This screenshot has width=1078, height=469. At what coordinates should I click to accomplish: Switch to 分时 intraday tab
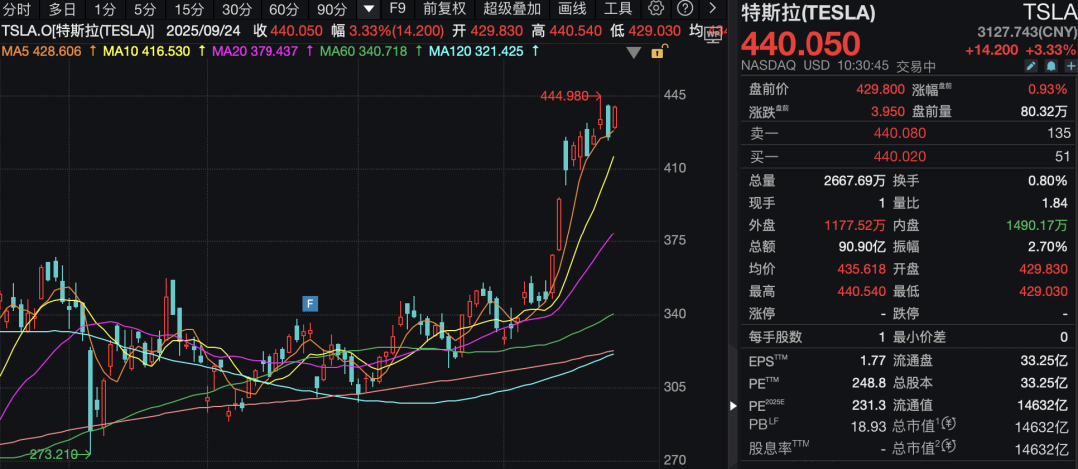[17, 9]
